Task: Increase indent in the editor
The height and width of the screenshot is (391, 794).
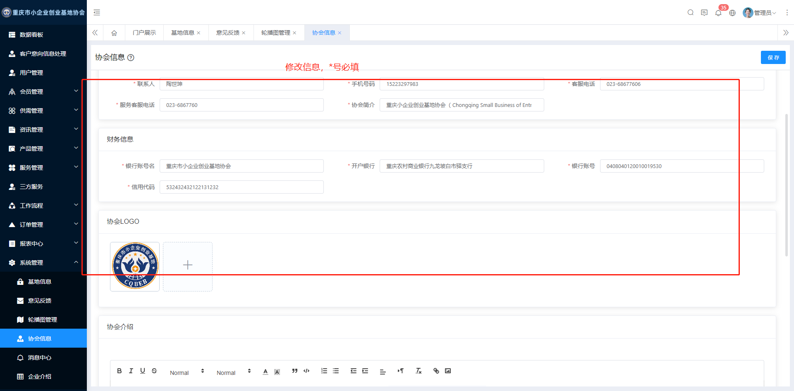Action: [365, 371]
